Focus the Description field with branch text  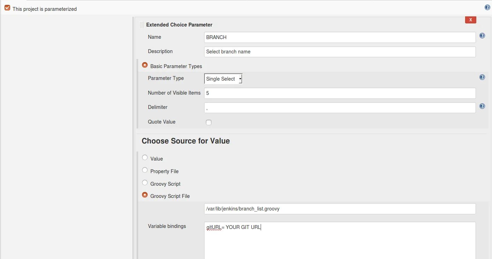340,52
